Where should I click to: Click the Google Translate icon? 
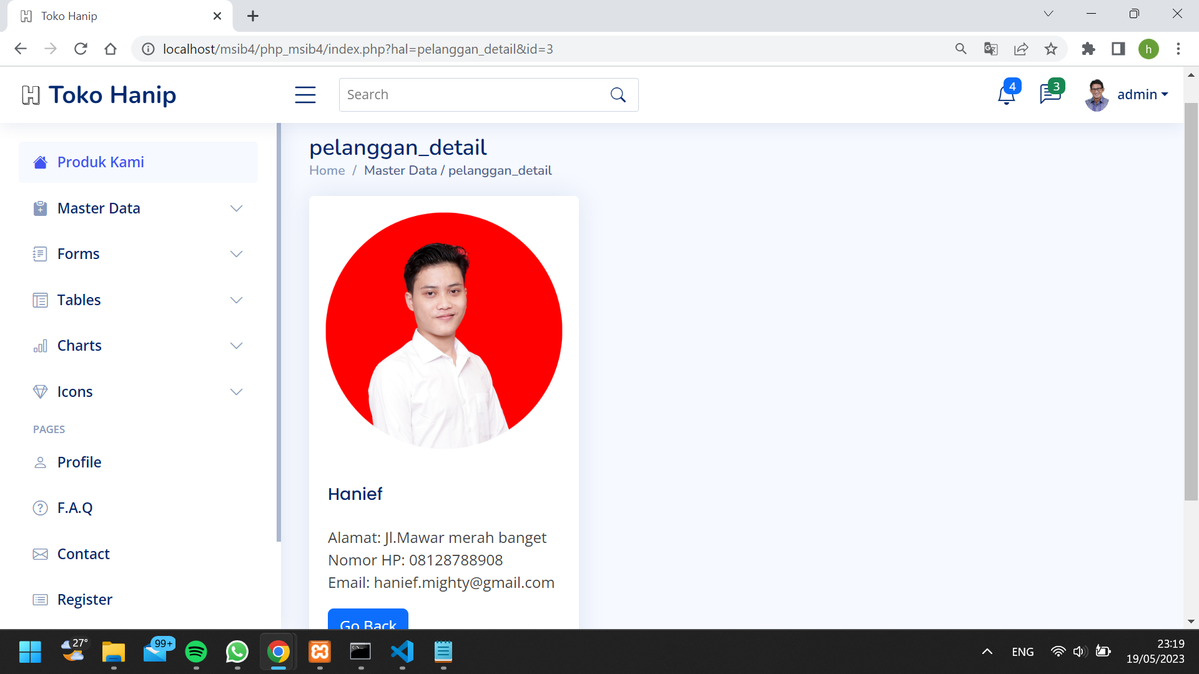pyautogui.click(x=990, y=49)
